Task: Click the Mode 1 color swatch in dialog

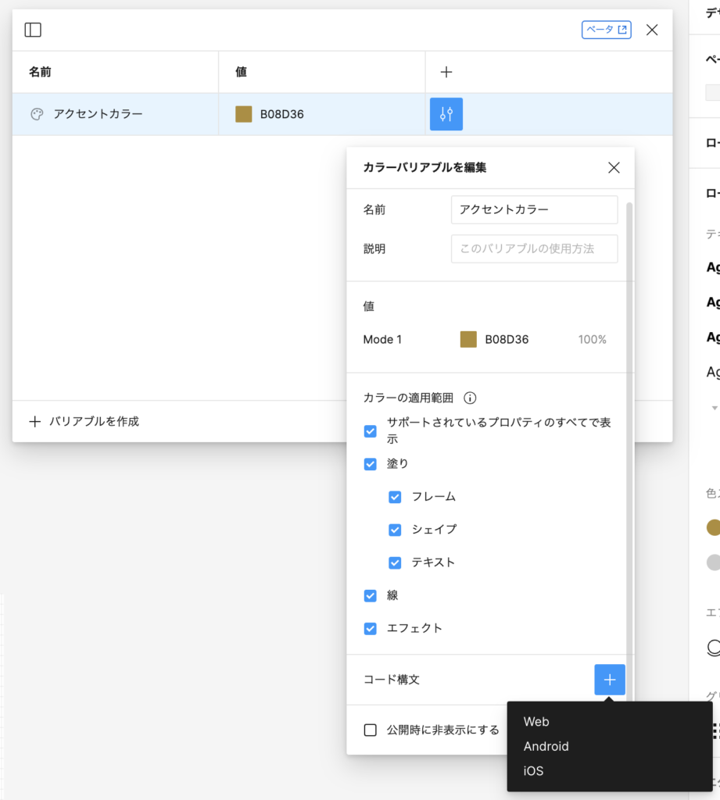Action: (468, 339)
